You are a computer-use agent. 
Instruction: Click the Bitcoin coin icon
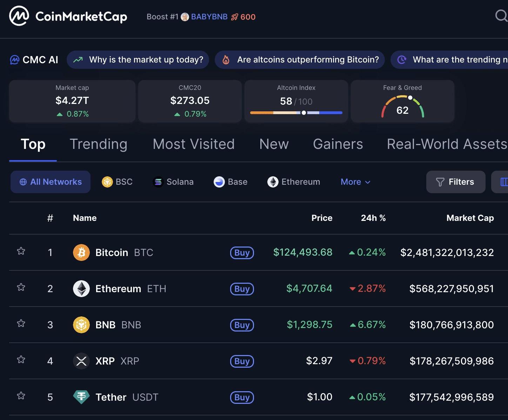coord(81,252)
